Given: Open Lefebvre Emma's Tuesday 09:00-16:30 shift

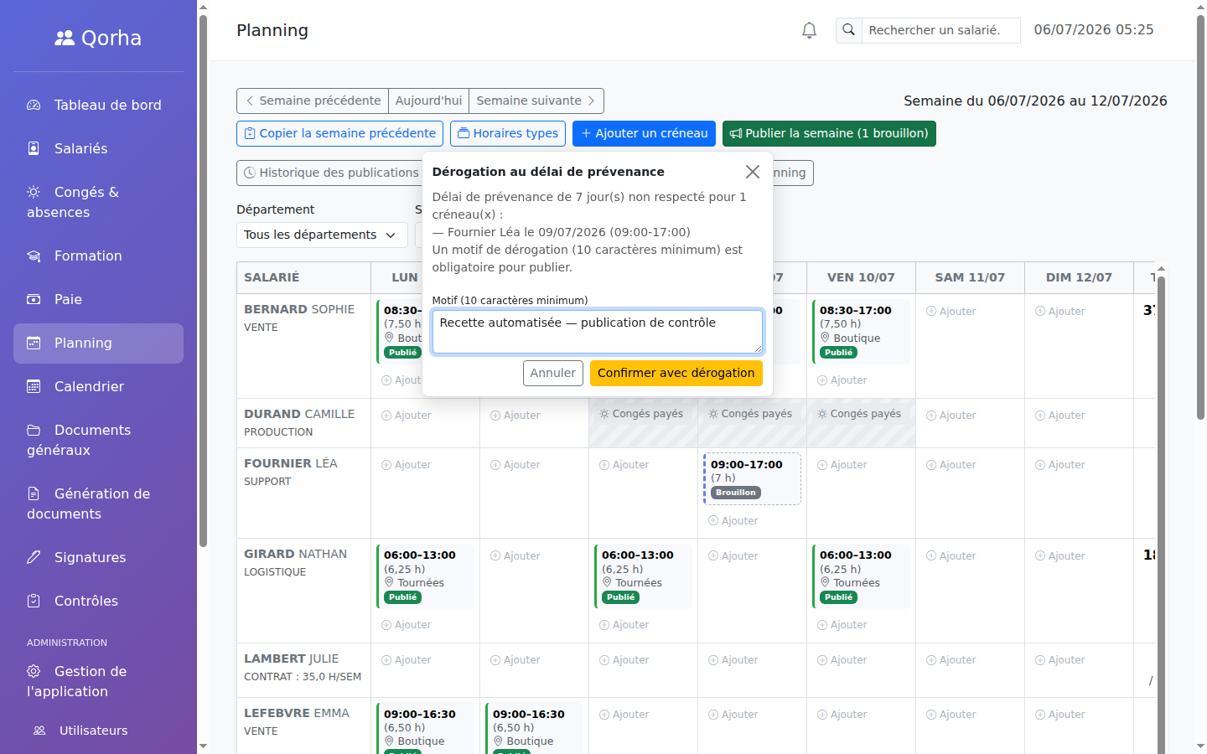Looking at the screenshot, I should 534,729.
